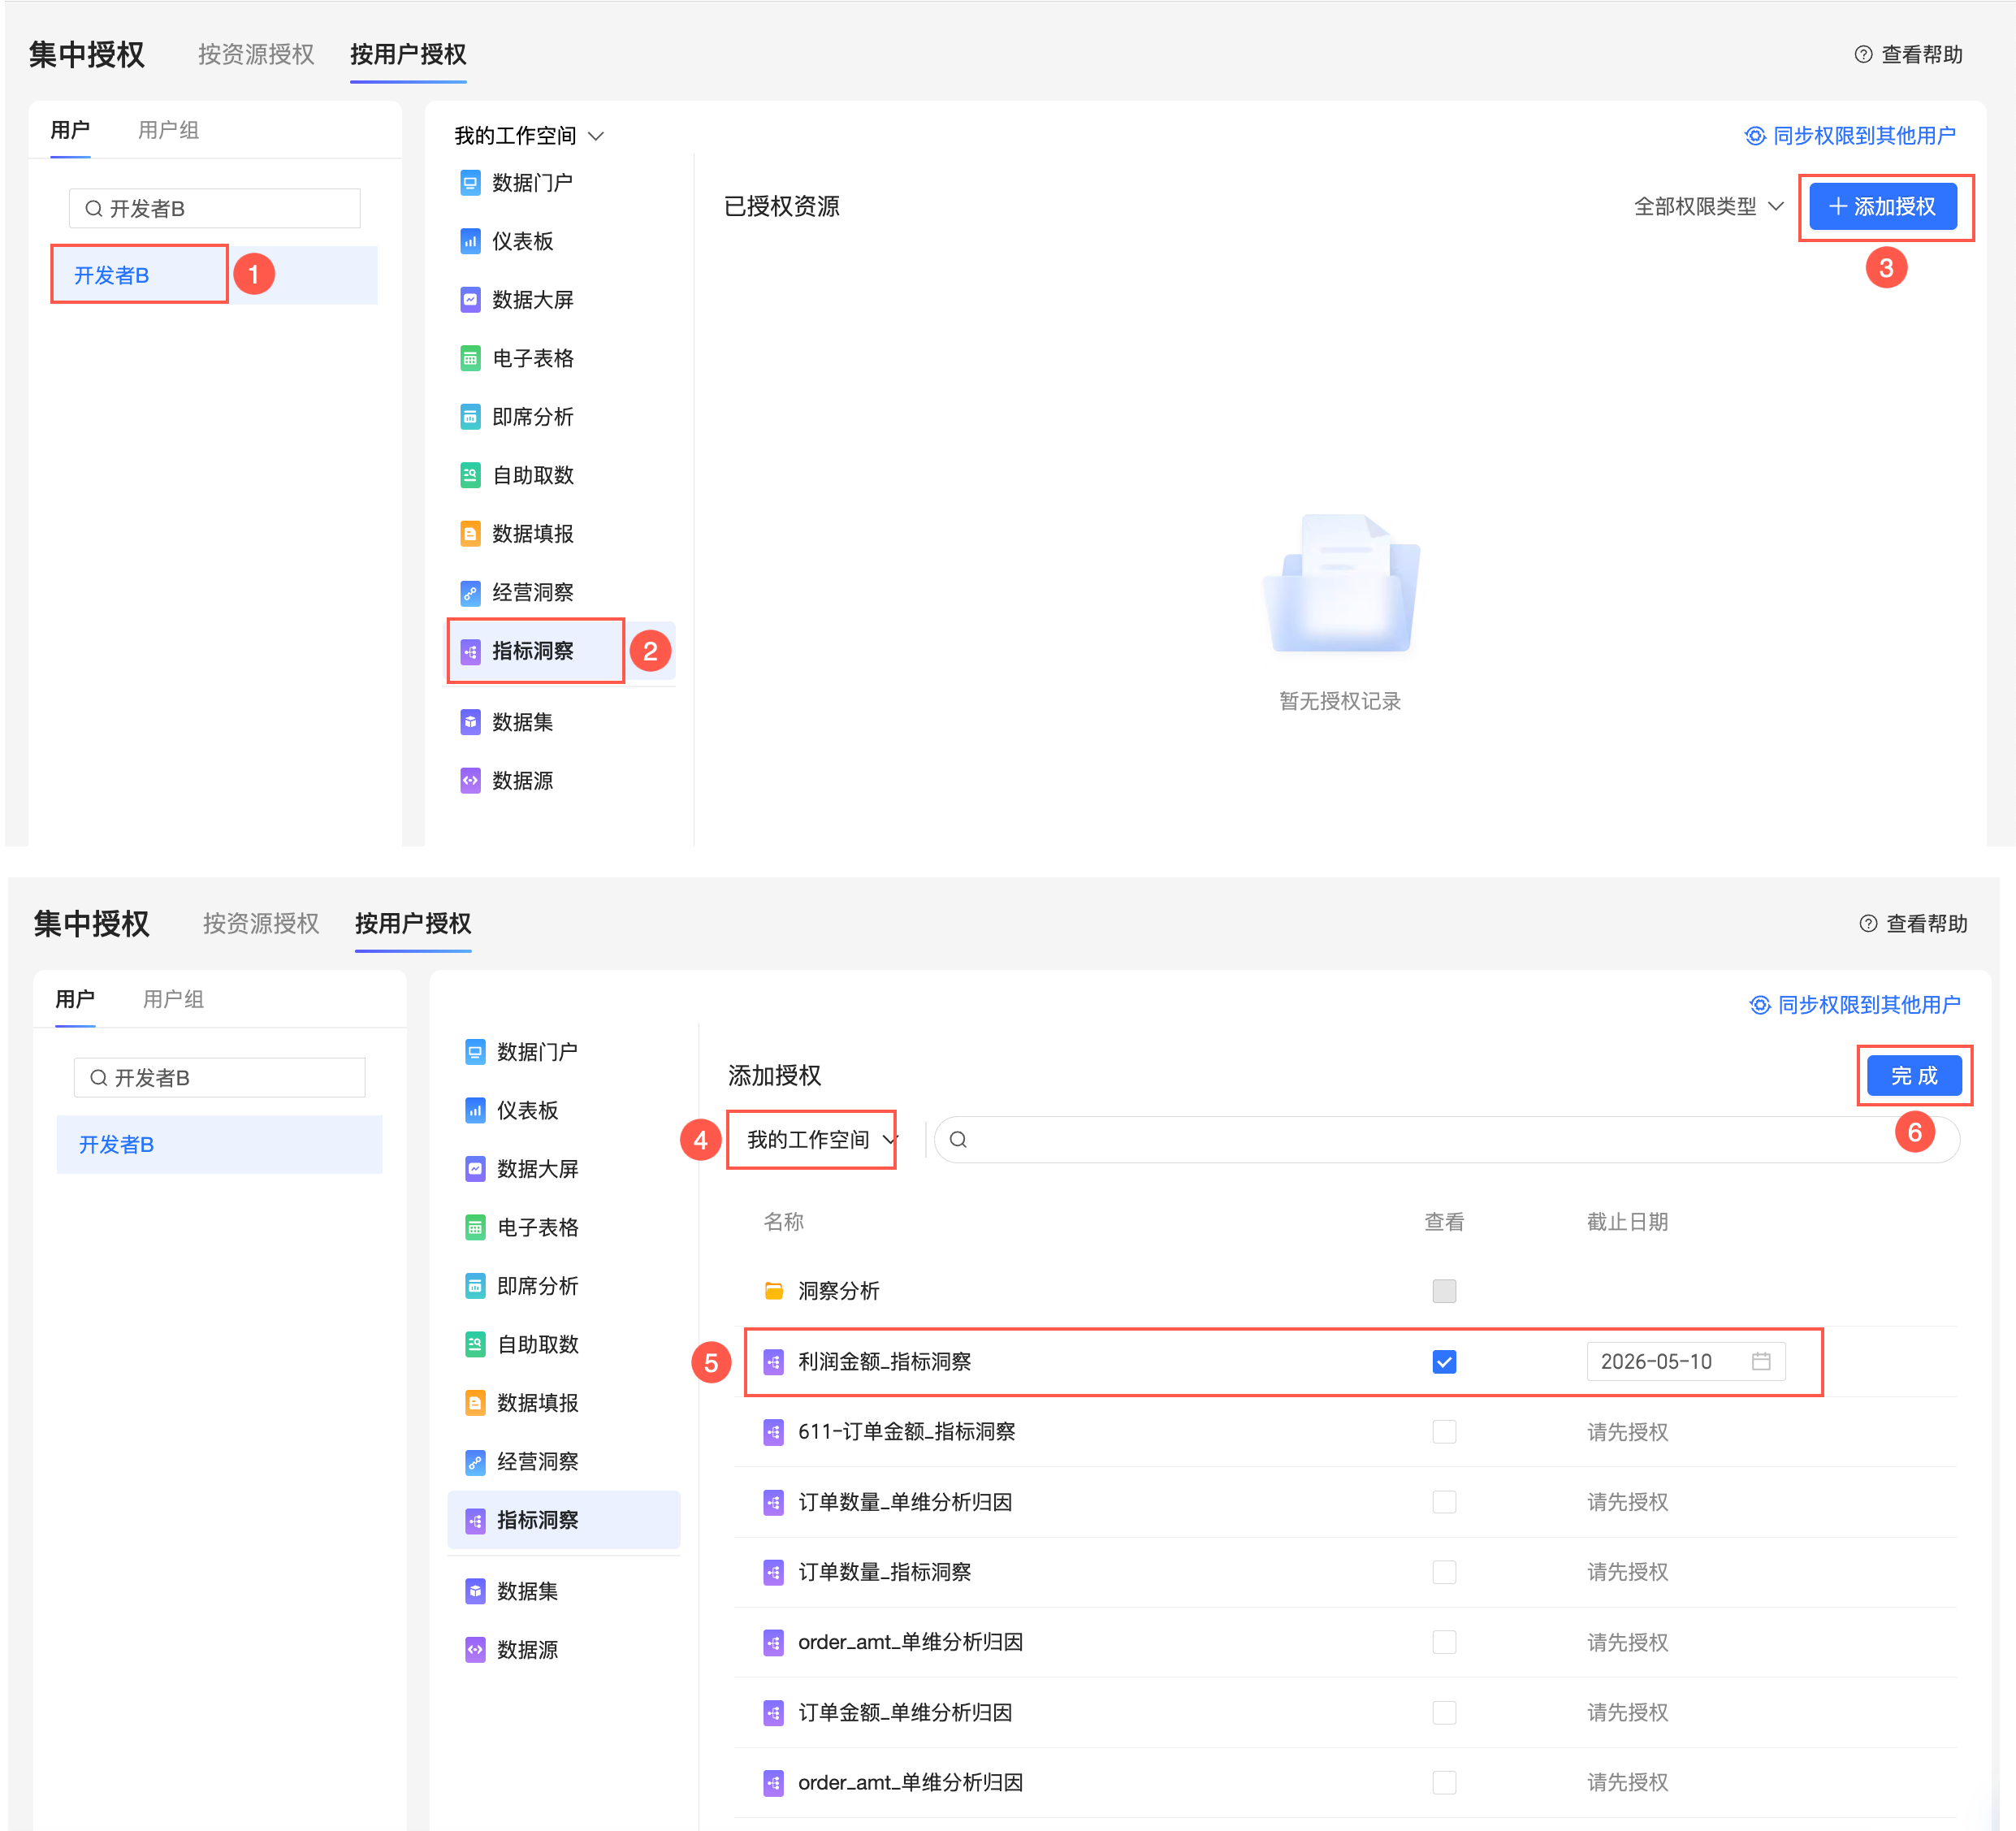Open the 数据源 icon in the upper list
Image resolution: width=2016 pixels, height=1831 pixels.
click(470, 781)
